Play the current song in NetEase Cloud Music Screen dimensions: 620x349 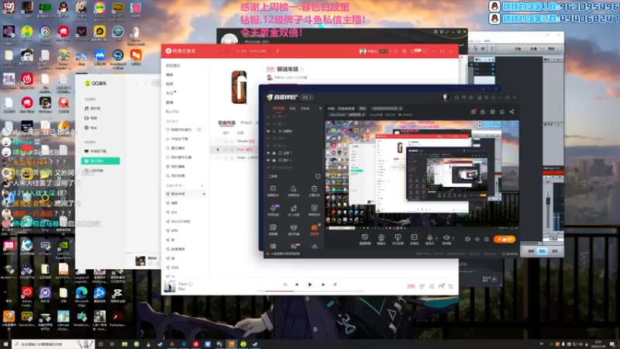(x=310, y=285)
